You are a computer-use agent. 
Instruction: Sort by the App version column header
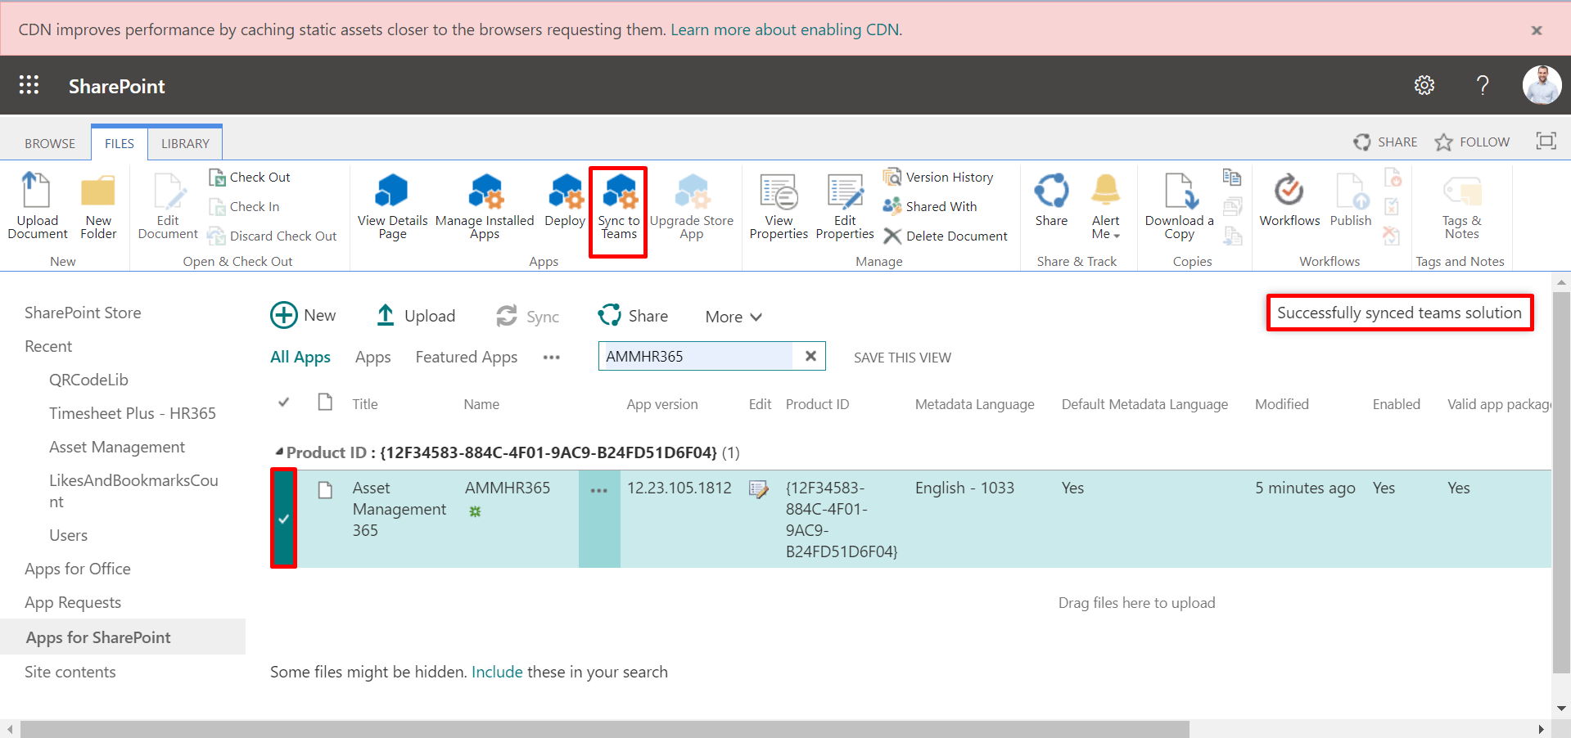coord(662,404)
